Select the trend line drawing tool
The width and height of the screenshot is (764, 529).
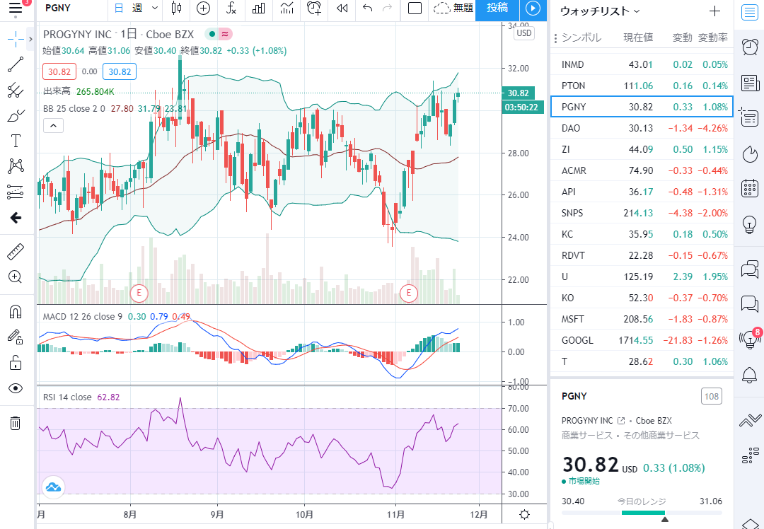[x=16, y=64]
